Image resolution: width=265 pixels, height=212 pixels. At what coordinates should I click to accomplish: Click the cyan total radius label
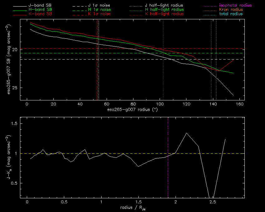click(x=231, y=14)
